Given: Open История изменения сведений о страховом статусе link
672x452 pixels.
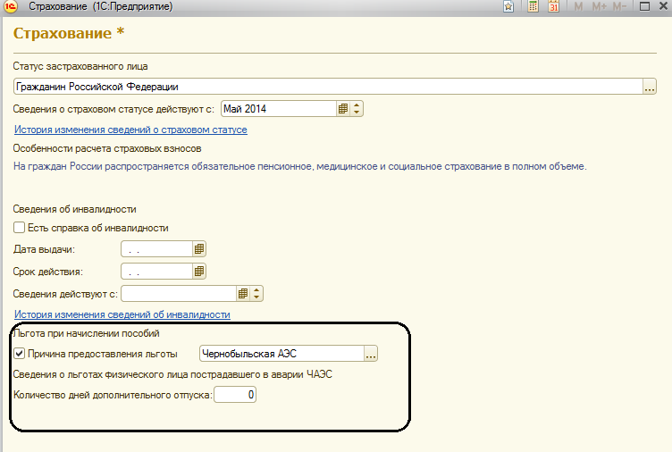Looking at the screenshot, I should (130, 130).
